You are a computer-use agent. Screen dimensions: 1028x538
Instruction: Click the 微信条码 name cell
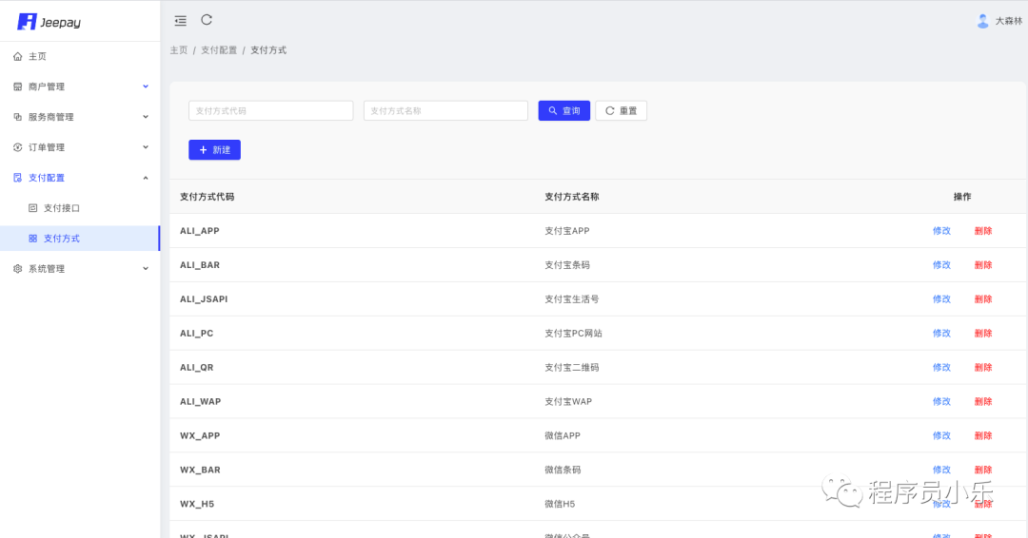point(563,470)
